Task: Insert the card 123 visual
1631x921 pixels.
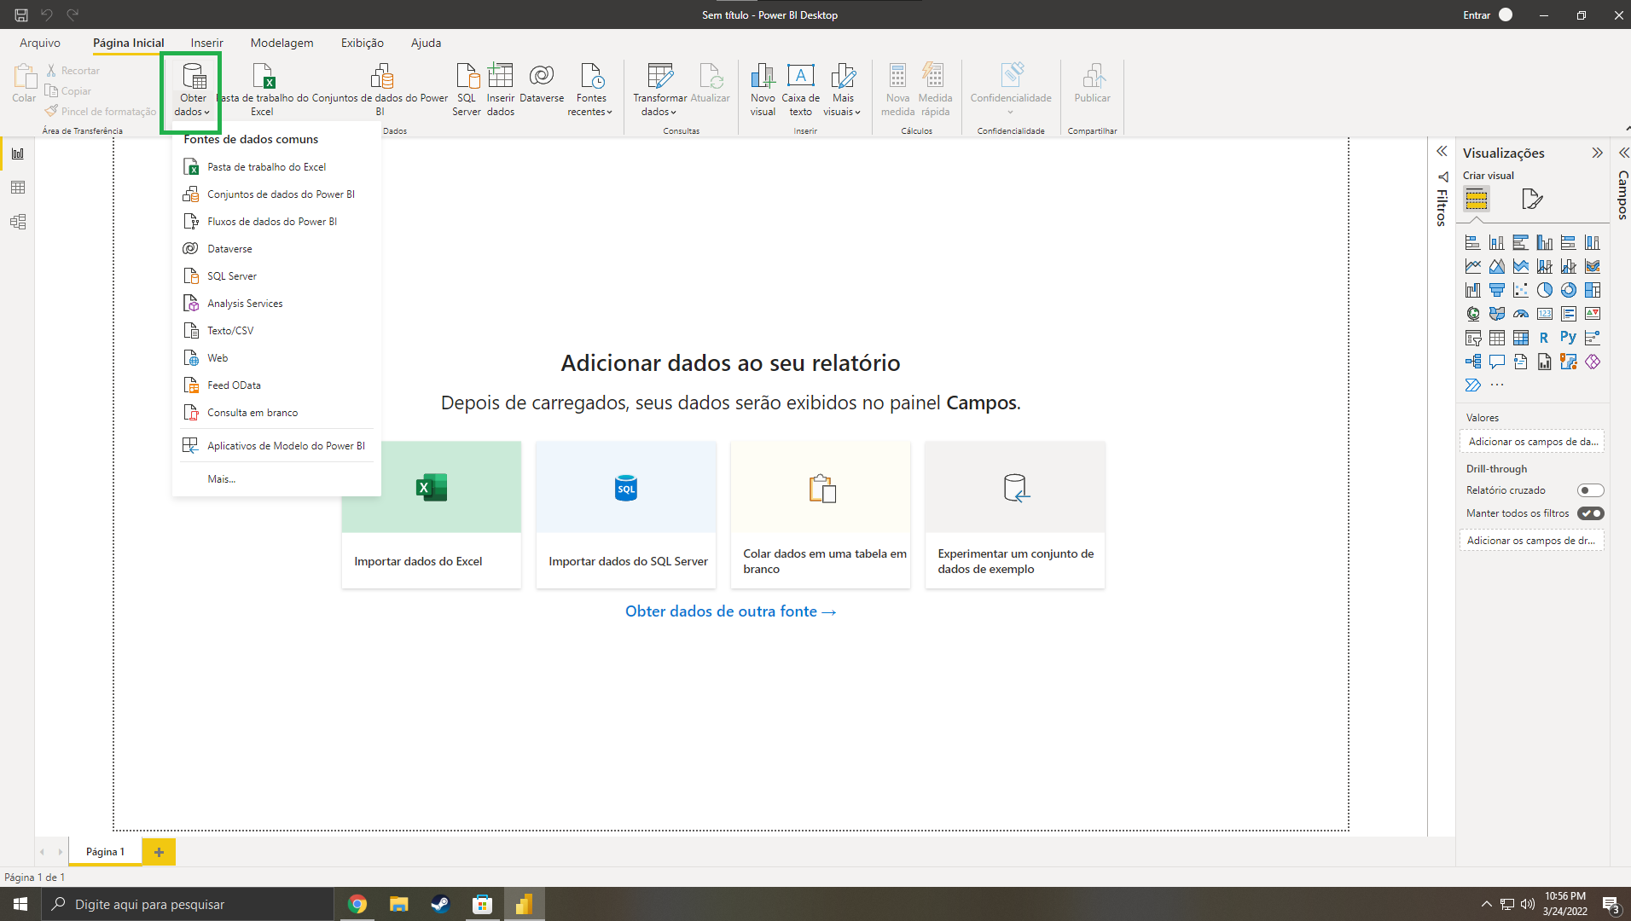Action: (x=1545, y=315)
